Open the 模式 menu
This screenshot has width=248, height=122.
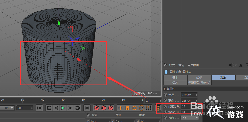click(172, 65)
